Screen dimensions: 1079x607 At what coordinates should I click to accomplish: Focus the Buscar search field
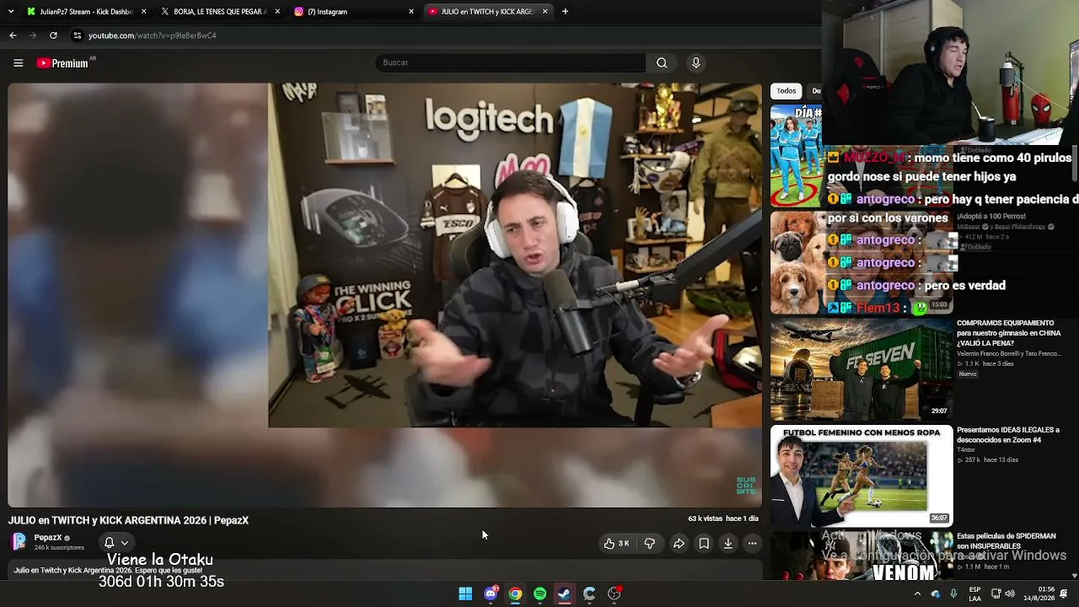pos(511,62)
